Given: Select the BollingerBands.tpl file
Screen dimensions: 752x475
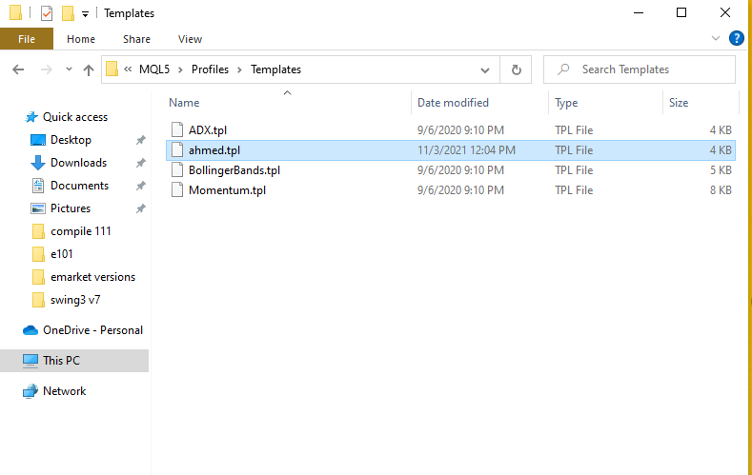Looking at the screenshot, I should click(234, 170).
